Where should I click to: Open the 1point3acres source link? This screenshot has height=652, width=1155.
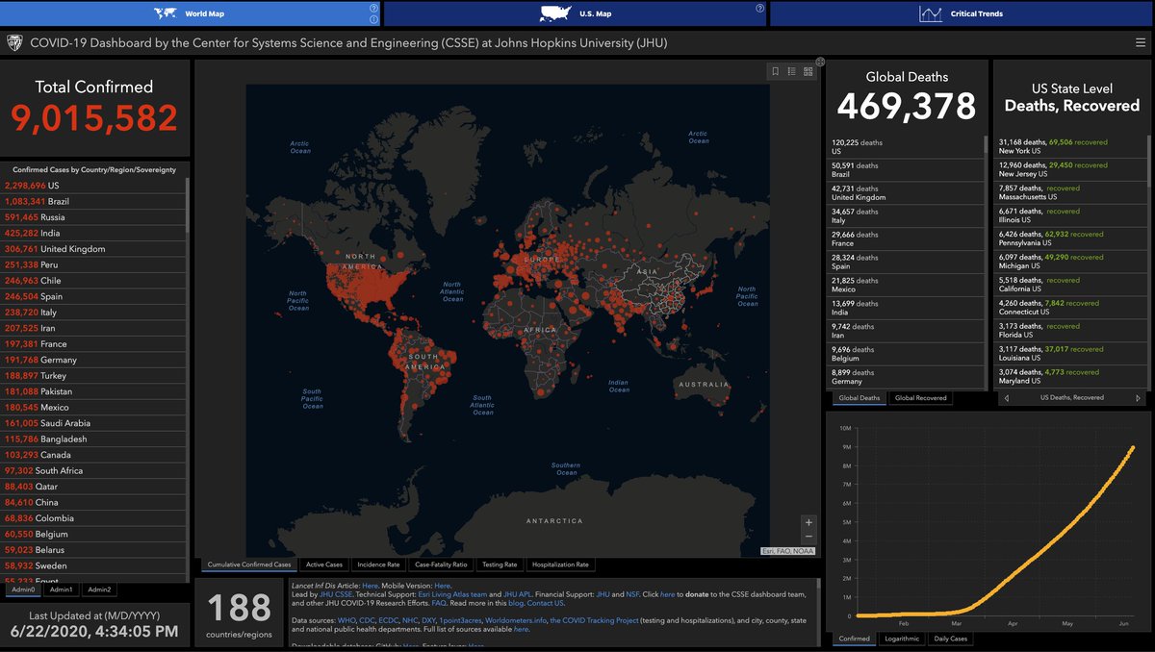(459, 620)
